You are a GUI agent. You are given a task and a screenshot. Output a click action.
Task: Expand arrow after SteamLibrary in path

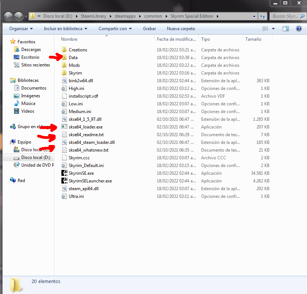point(111,16)
